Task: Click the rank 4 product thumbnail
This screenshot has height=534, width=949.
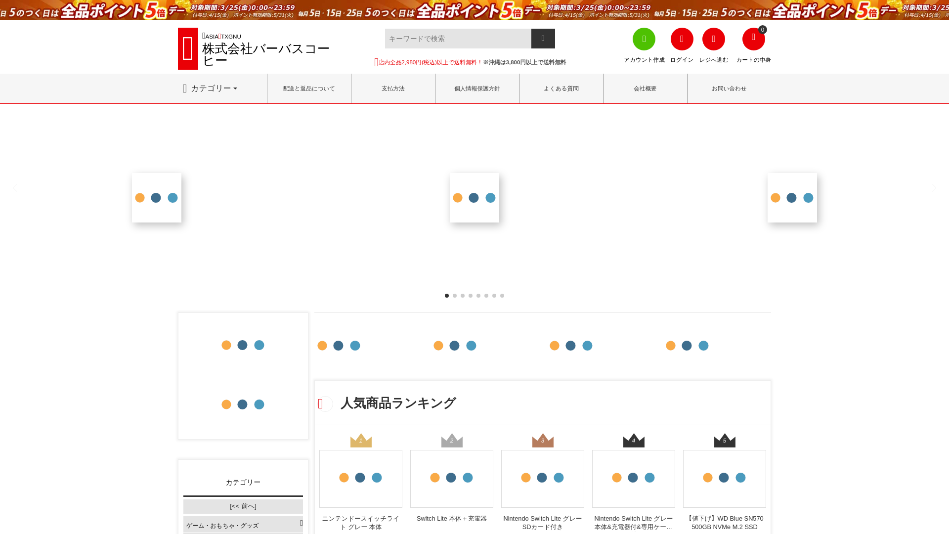Action: [634, 479]
